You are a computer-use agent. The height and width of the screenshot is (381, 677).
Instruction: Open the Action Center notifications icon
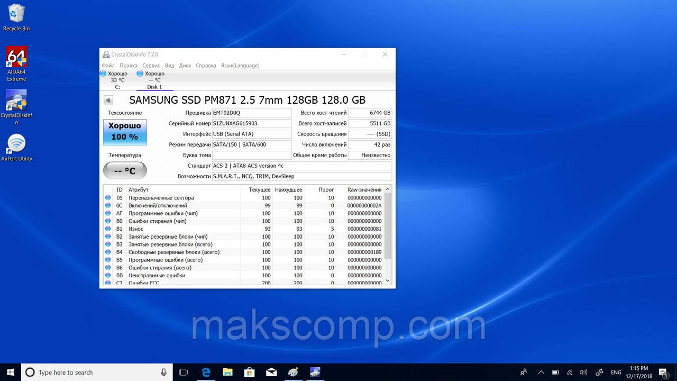[x=663, y=372]
